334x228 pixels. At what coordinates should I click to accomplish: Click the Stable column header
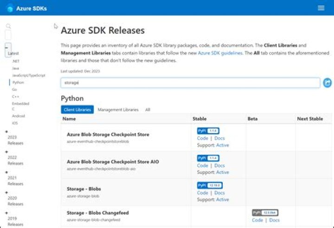click(x=199, y=119)
